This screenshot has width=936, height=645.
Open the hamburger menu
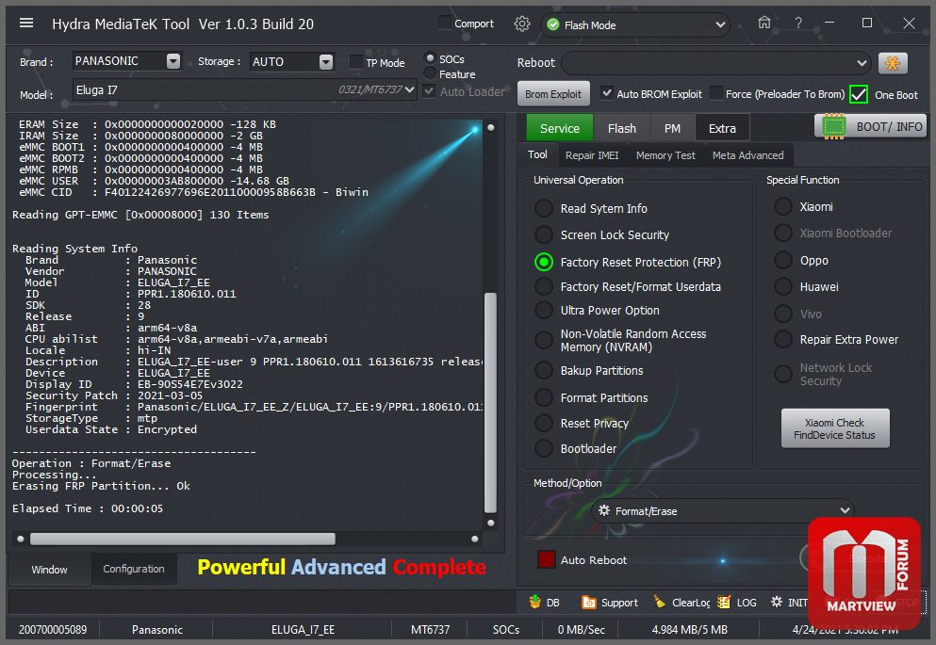pos(26,24)
